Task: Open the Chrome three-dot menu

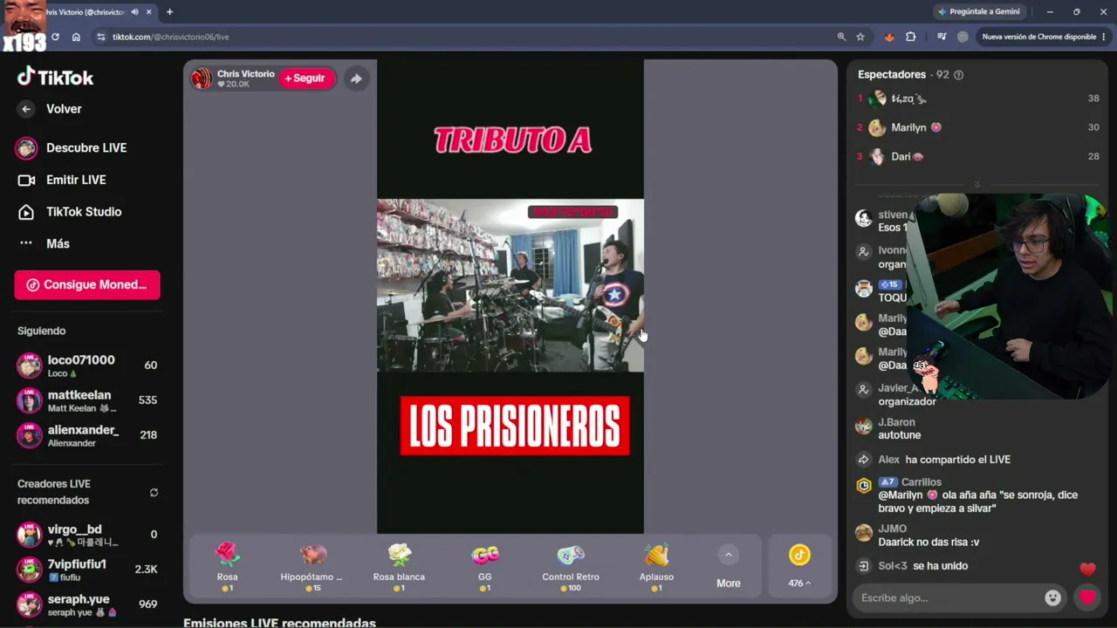Action: pos(1104,37)
